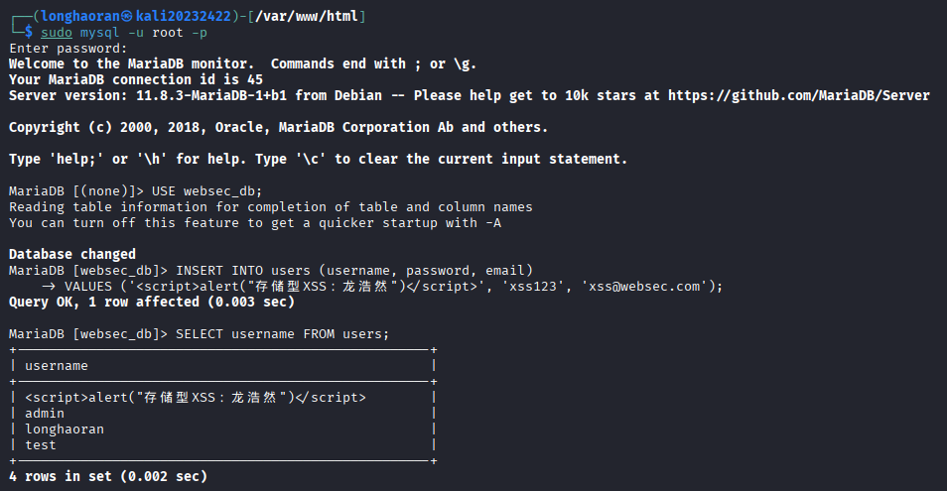
Task: Click the GitHub MariaDB Server URL
Action: (798, 95)
